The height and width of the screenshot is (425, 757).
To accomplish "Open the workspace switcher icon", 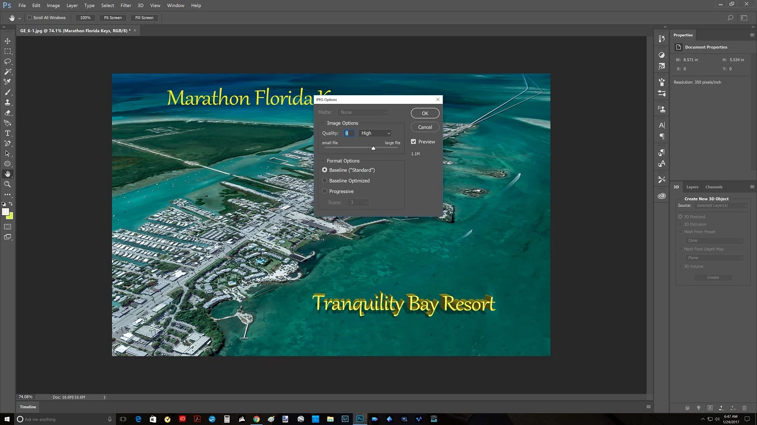I will [744, 18].
